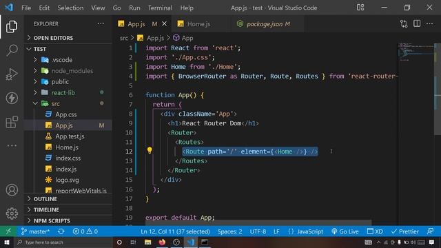
Task: Open the Search view in activity bar
Action: [x=12, y=50]
